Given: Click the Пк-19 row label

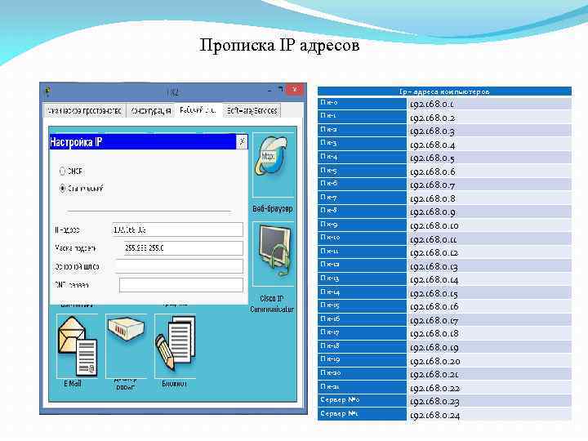Looking at the screenshot, I should point(362,360).
